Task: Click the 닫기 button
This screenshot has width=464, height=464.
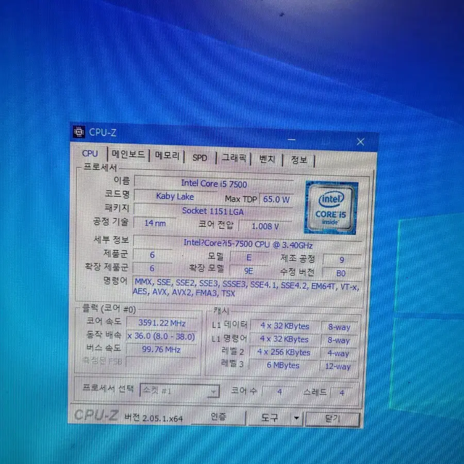Action: click(333, 419)
